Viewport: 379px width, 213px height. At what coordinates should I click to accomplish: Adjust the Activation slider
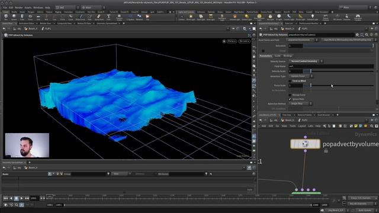tap(339, 46)
